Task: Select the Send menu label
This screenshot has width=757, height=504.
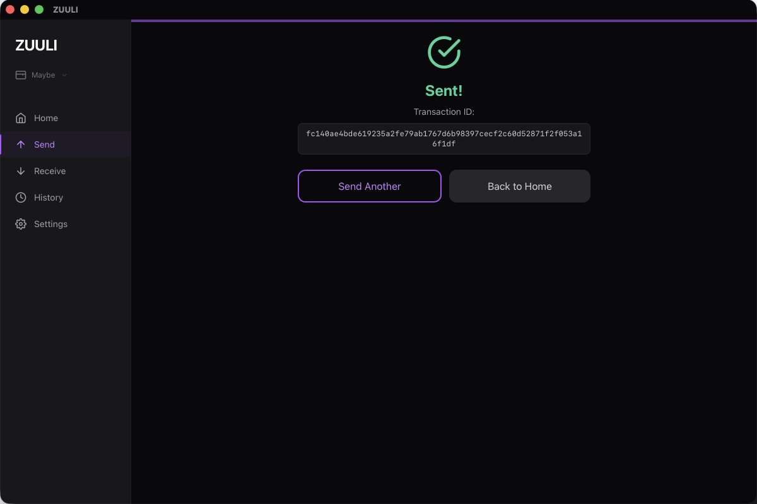Action: click(x=44, y=144)
